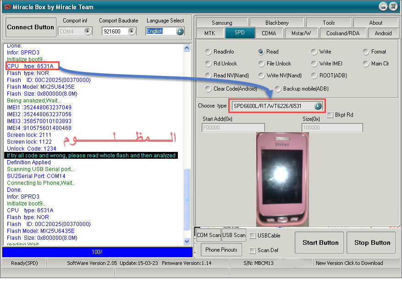Open Phone Pinouts
This screenshot has height=291, width=402.
221,249
